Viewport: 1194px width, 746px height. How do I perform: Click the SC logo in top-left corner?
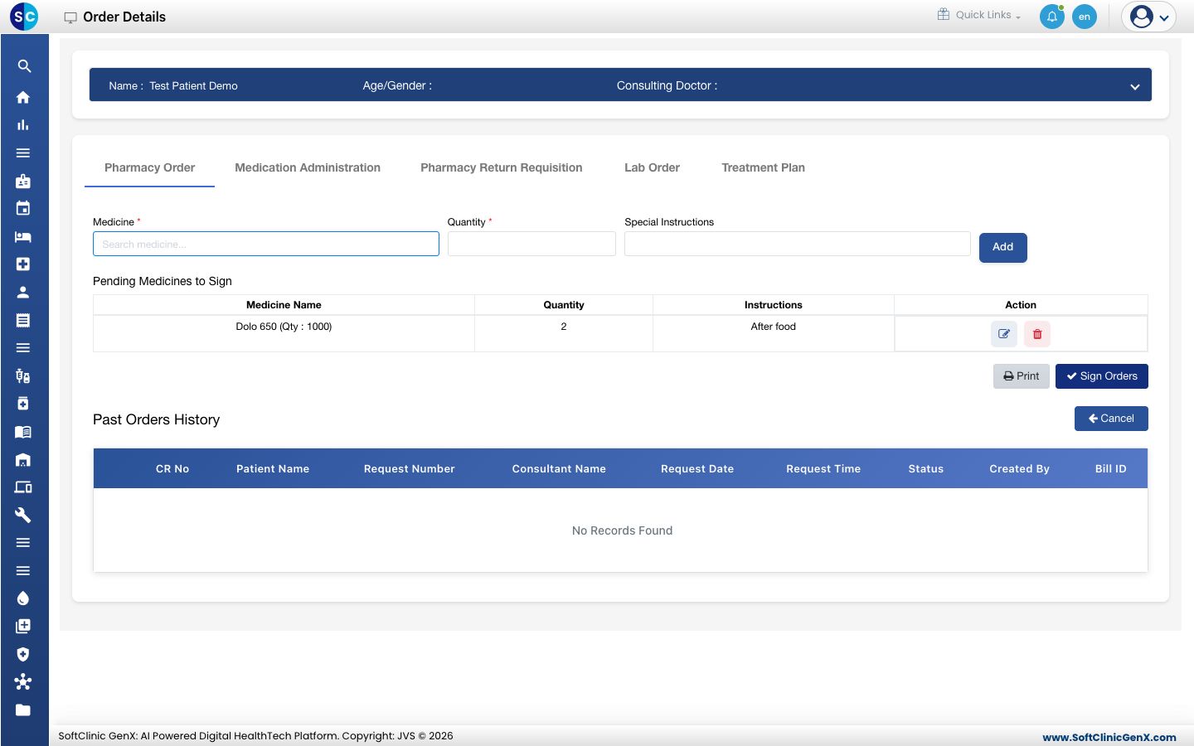pyautogui.click(x=24, y=16)
